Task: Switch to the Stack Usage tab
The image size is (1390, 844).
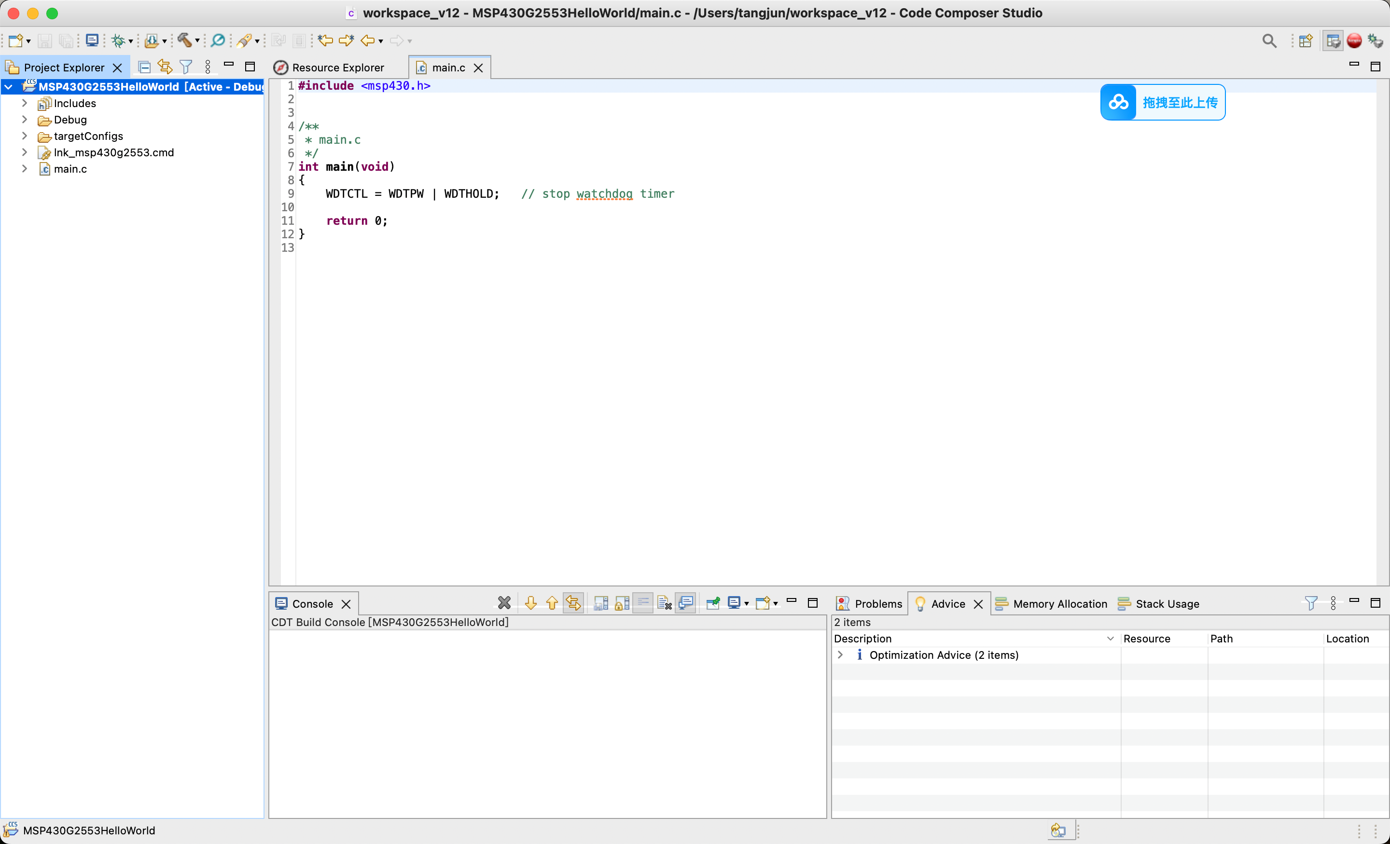Action: (1158, 604)
